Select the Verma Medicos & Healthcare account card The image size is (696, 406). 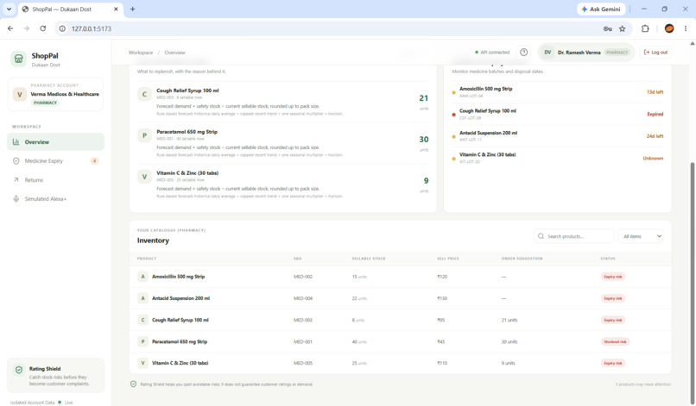[x=55, y=94]
